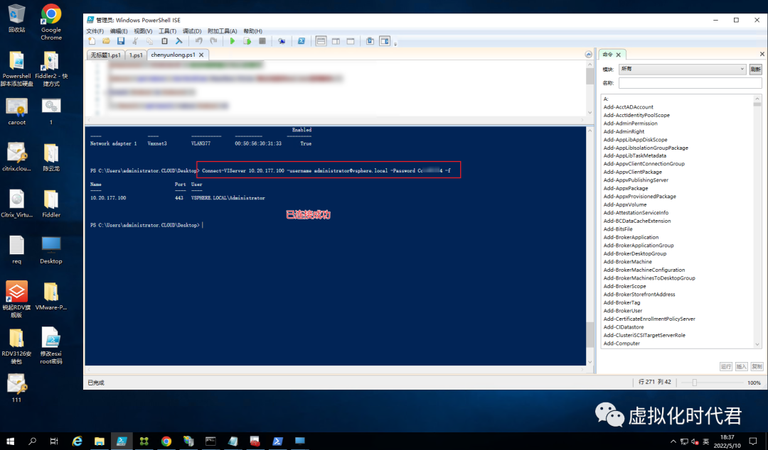The image size is (768, 450).
Task: Open the 文件(F) menu
Action: click(x=95, y=31)
